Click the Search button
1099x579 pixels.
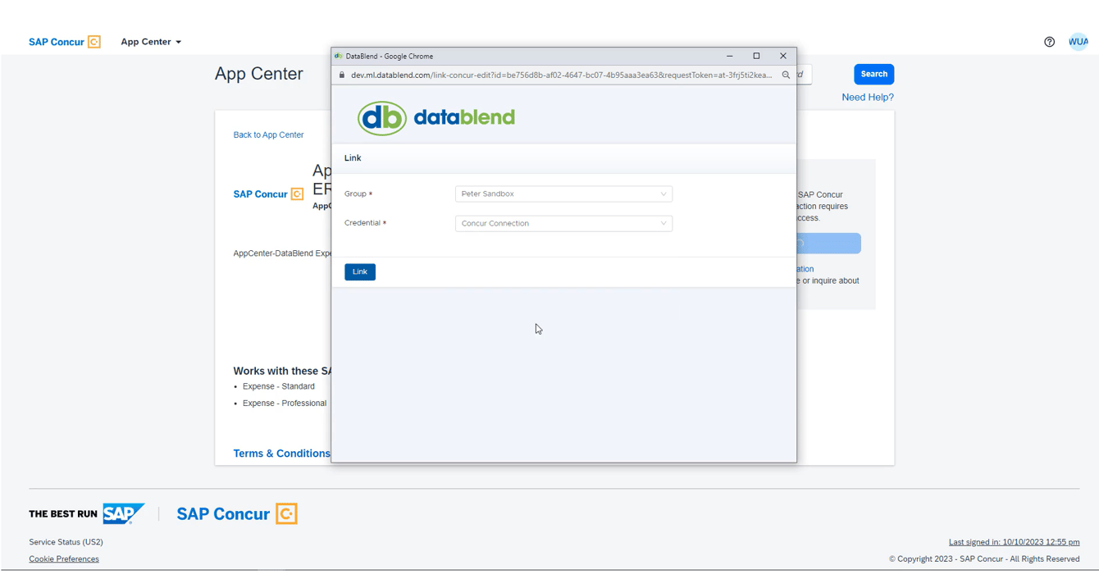[873, 74]
